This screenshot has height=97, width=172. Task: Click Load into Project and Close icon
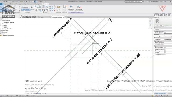[79, 7]
